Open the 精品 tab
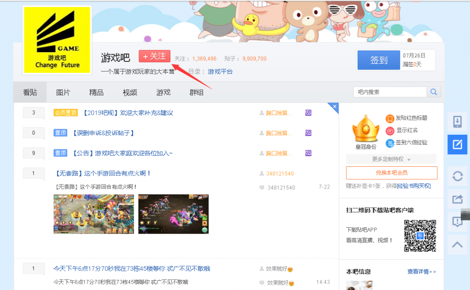Screen dimensions: 470x290 (x=96, y=93)
